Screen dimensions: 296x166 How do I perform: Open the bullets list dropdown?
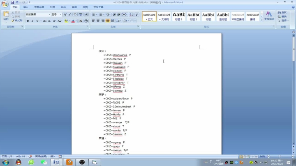coord(96,14)
